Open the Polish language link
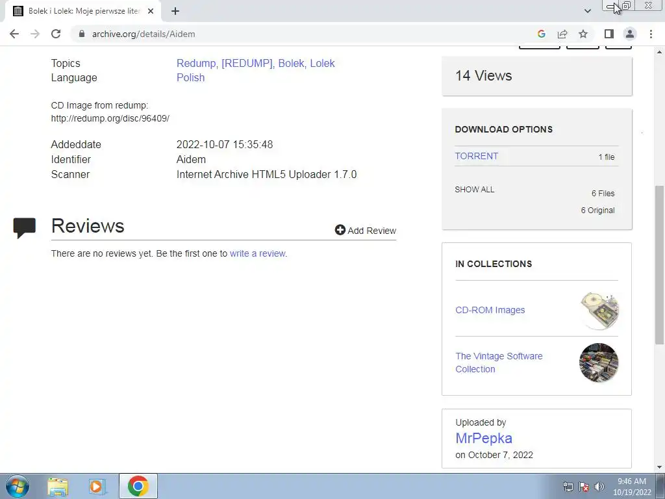This screenshot has height=499, width=665. click(190, 78)
